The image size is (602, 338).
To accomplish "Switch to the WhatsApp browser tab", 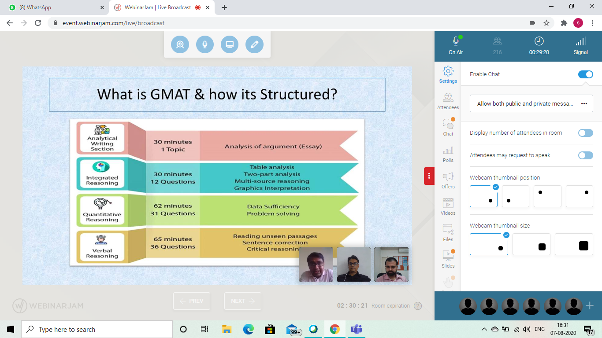I will pyautogui.click(x=55, y=7).
